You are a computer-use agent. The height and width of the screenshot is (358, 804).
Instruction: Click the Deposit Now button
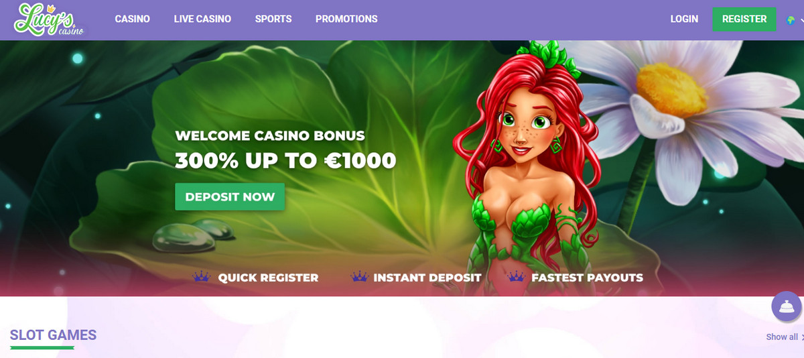pyautogui.click(x=230, y=197)
